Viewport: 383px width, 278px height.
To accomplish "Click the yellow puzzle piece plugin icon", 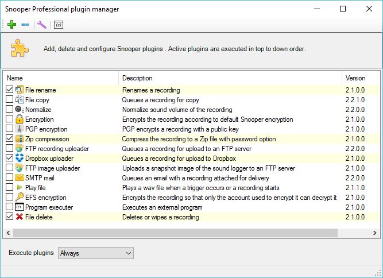I will [x=20, y=48].
